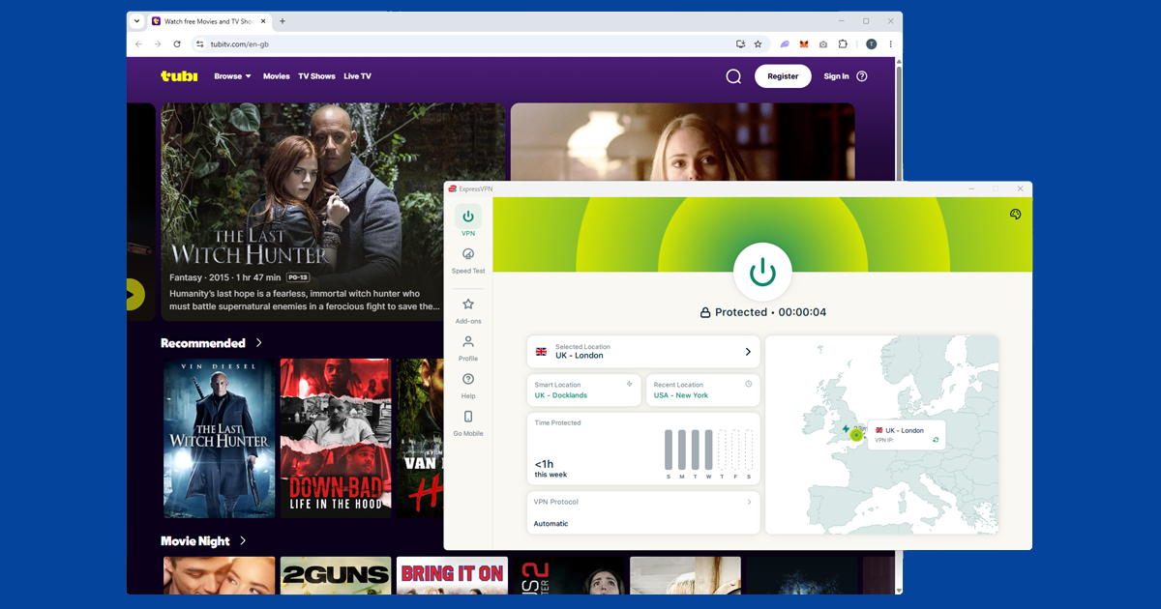Bookmark this page with the star icon
The height and width of the screenshot is (609, 1161).
[x=758, y=44]
